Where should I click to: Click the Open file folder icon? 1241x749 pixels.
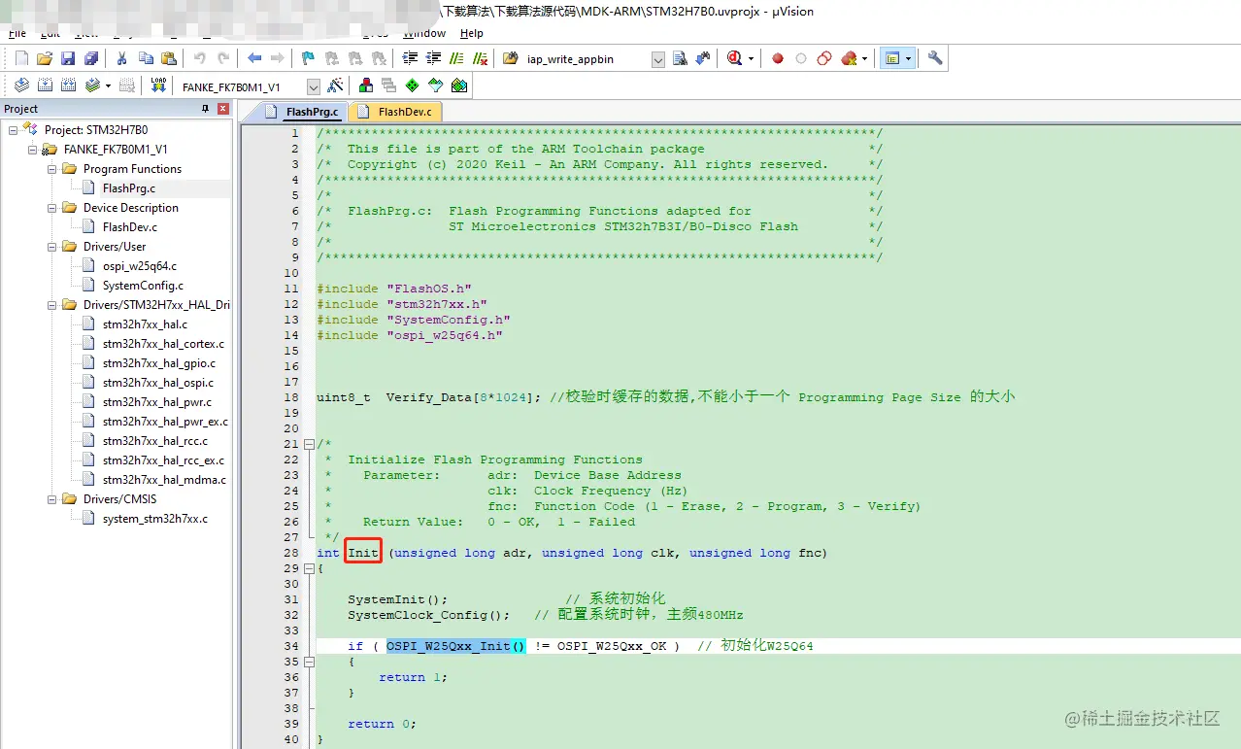coord(45,58)
